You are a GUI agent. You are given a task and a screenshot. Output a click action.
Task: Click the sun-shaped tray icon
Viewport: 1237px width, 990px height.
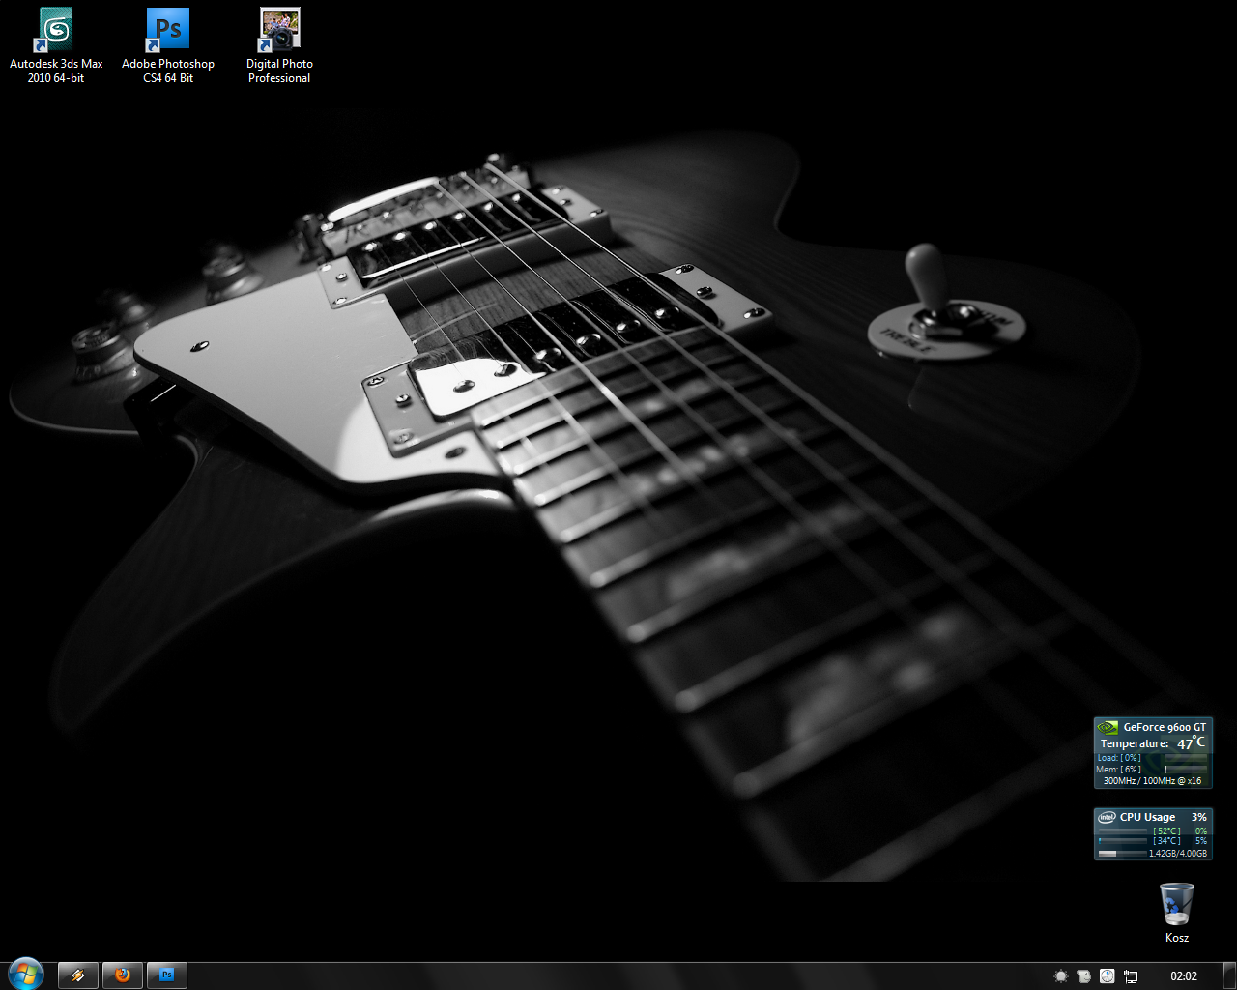point(1060,976)
